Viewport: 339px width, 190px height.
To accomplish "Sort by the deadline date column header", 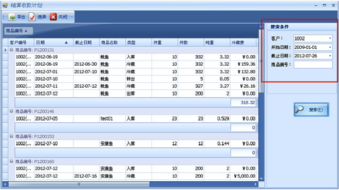I will [86, 43].
